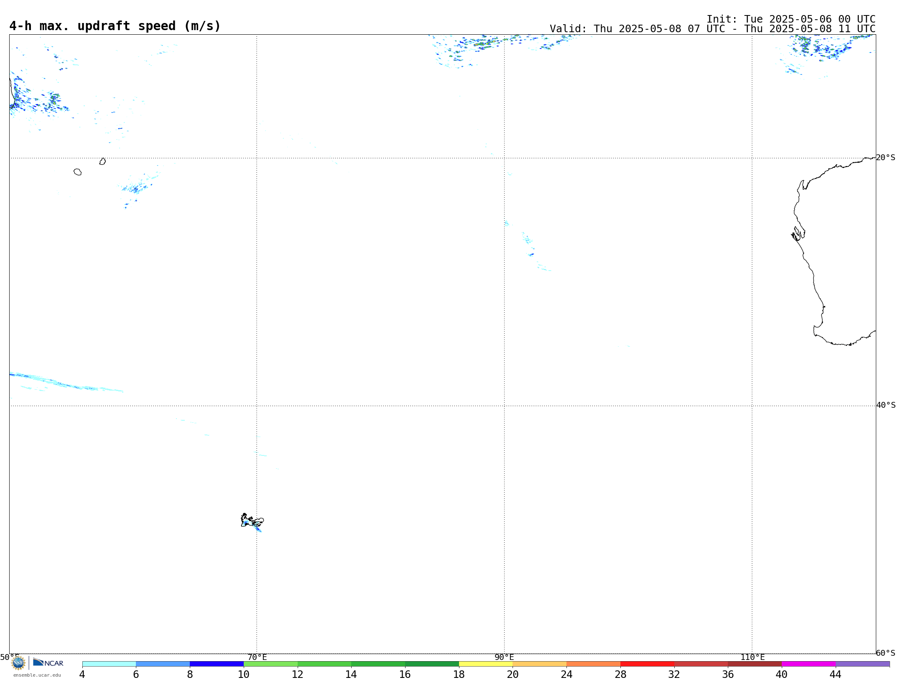Pick the light green 10–12 swatch
Viewport: 903px width, 680px height.
pyautogui.click(x=270, y=664)
